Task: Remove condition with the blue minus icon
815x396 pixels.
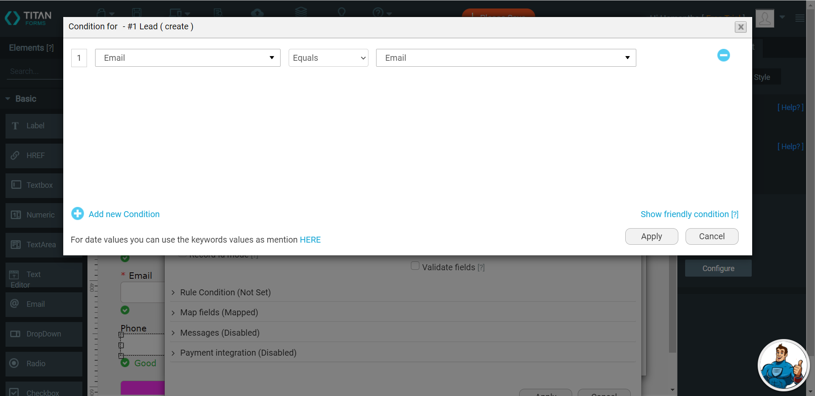Action: click(723, 55)
